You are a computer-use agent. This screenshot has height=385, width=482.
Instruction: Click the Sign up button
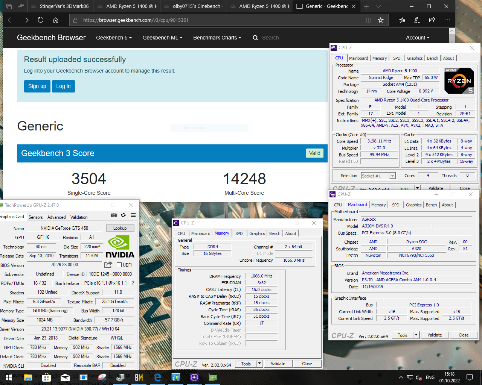point(37,86)
